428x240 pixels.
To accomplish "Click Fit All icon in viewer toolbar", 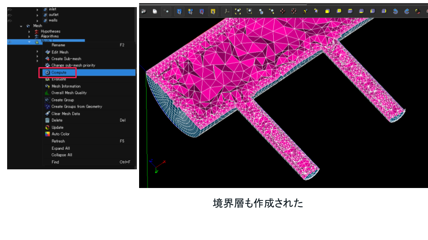I will point(239,11).
